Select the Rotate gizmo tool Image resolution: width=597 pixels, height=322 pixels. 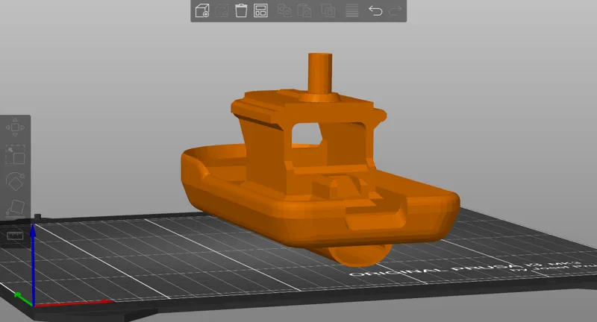pos(15,181)
